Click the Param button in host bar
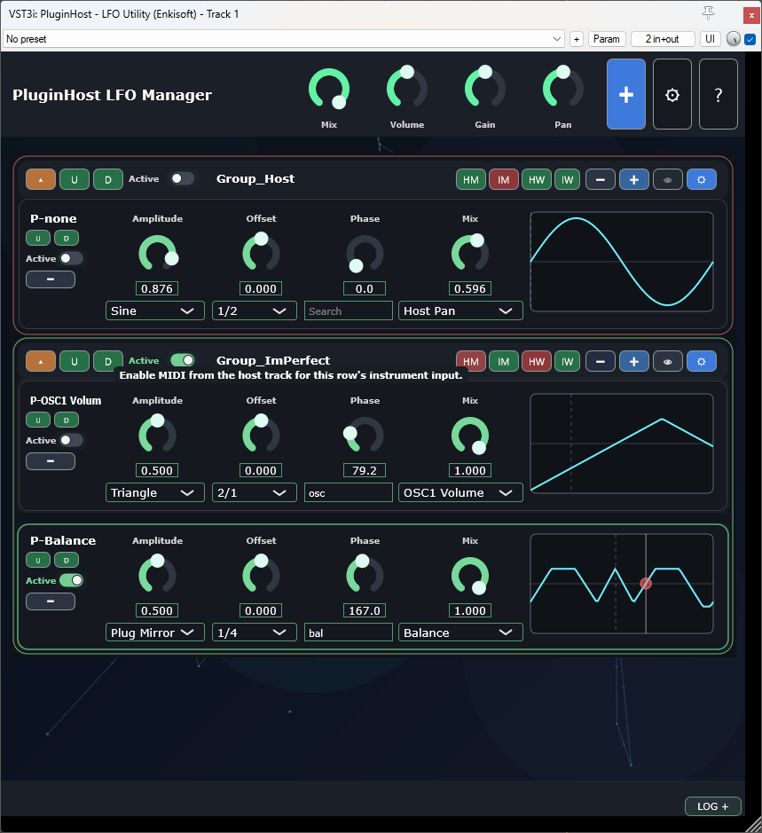This screenshot has width=762, height=833. (606, 39)
